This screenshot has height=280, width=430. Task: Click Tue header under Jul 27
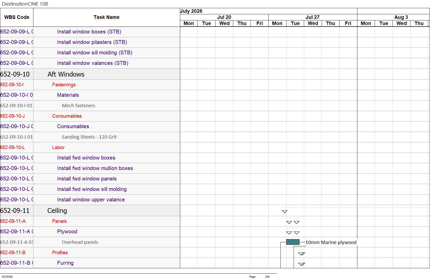tap(295, 23)
